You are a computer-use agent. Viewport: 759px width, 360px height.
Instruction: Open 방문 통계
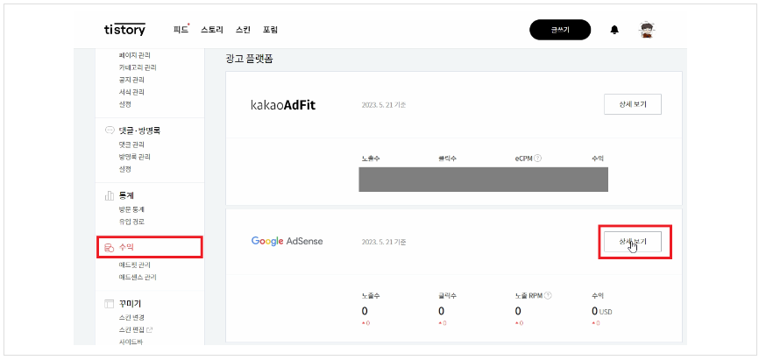pos(131,209)
